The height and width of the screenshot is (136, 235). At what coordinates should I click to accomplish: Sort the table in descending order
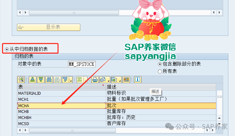coord(41,80)
